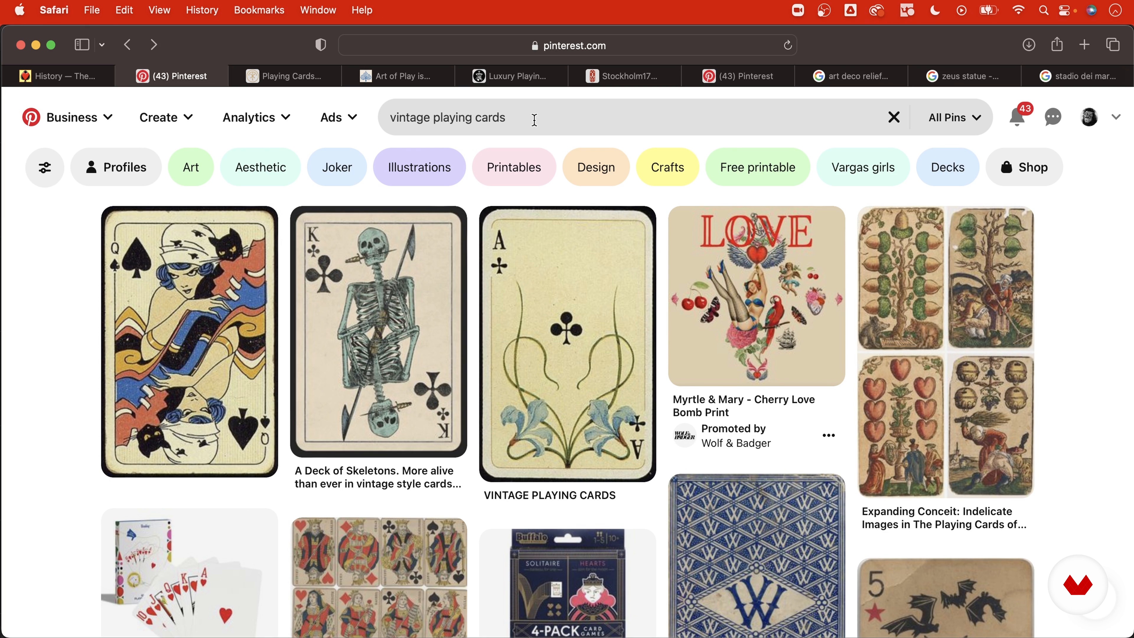Open the Ace of Clubs floral pin

[567, 344]
